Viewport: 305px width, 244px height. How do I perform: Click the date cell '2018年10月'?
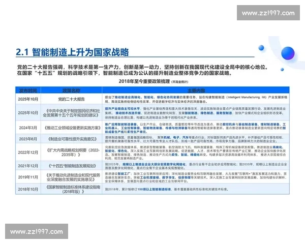point(28,189)
